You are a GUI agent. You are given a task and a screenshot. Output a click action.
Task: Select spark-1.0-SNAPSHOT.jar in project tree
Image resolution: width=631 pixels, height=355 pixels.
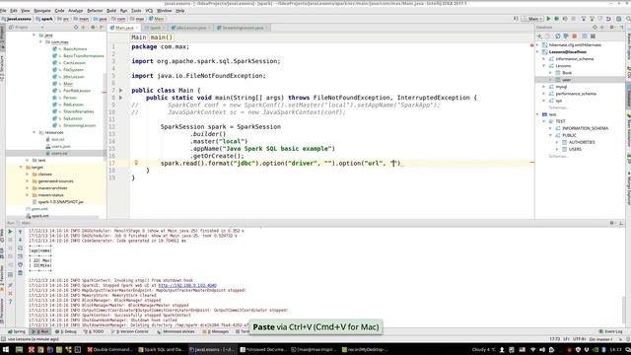[x=61, y=202]
